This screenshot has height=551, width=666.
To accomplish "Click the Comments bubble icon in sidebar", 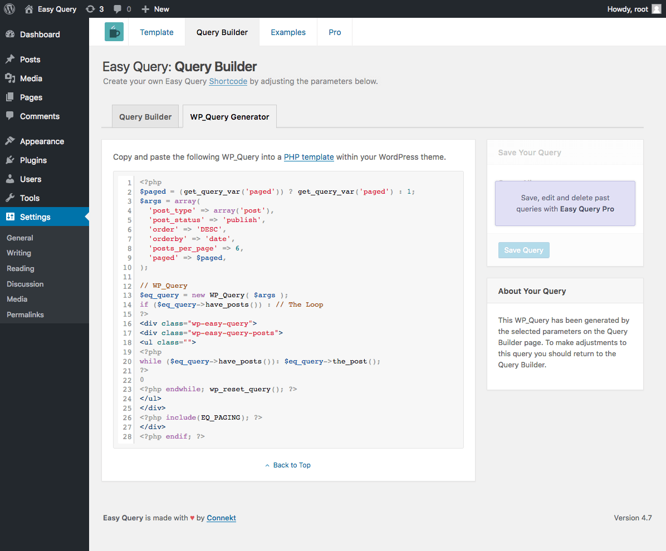I will click(x=10, y=116).
